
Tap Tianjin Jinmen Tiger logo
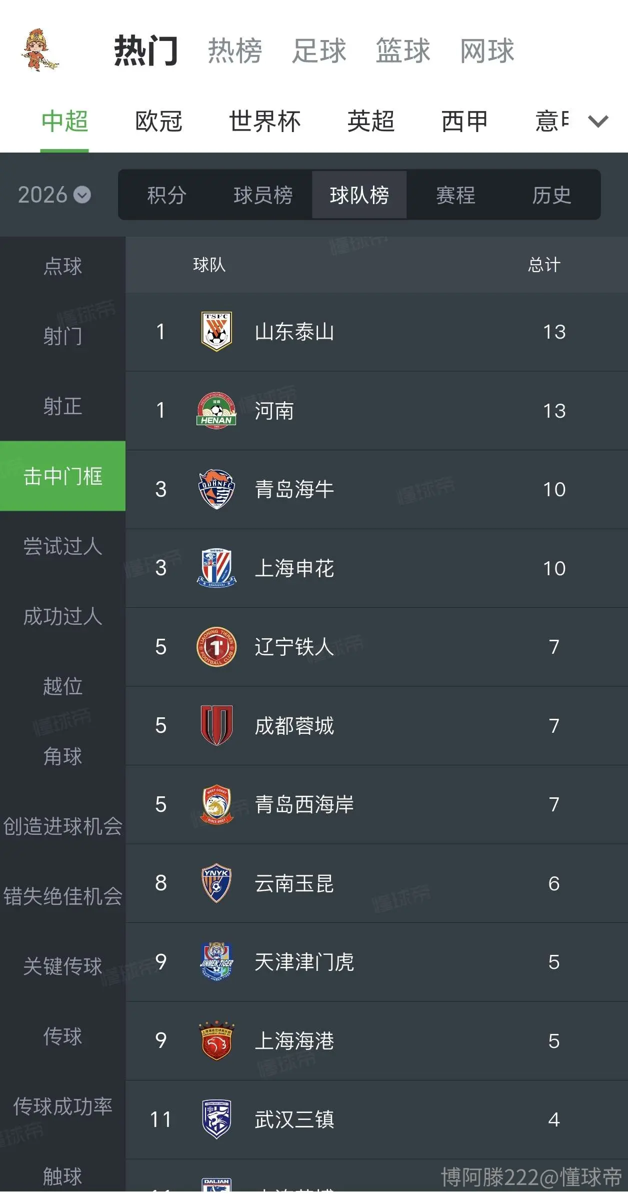click(216, 961)
